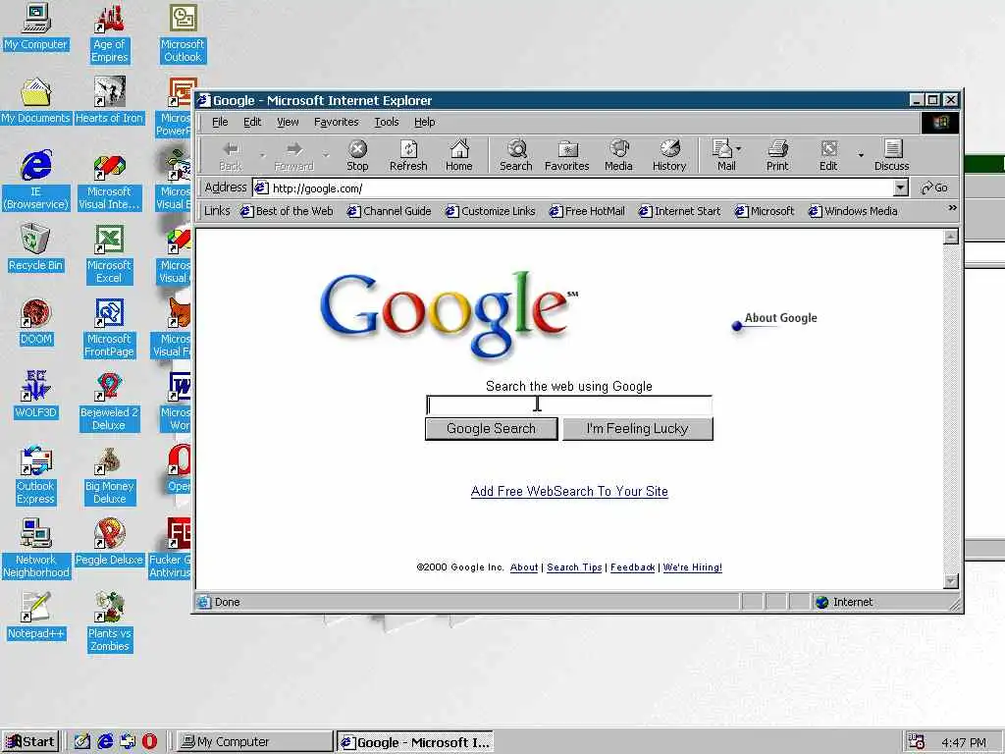The image size is (1005, 754).
Task: Expand the Edit button dropdown arrow
Action: coord(861,155)
